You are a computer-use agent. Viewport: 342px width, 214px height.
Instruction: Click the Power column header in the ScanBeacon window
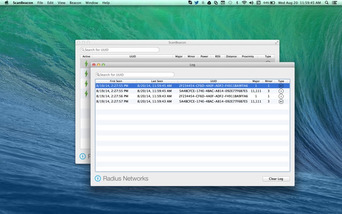[x=204, y=56]
